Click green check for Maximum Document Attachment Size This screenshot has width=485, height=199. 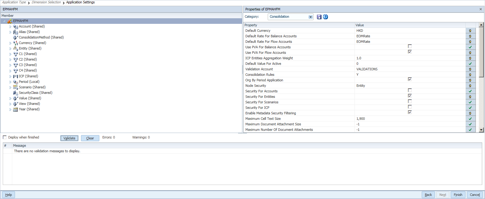(x=470, y=124)
